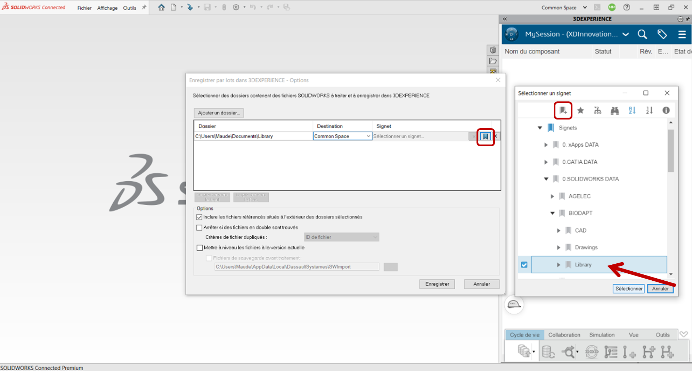
Task: Click 'Ajouter un dossier...' button
Action: click(219, 113)
